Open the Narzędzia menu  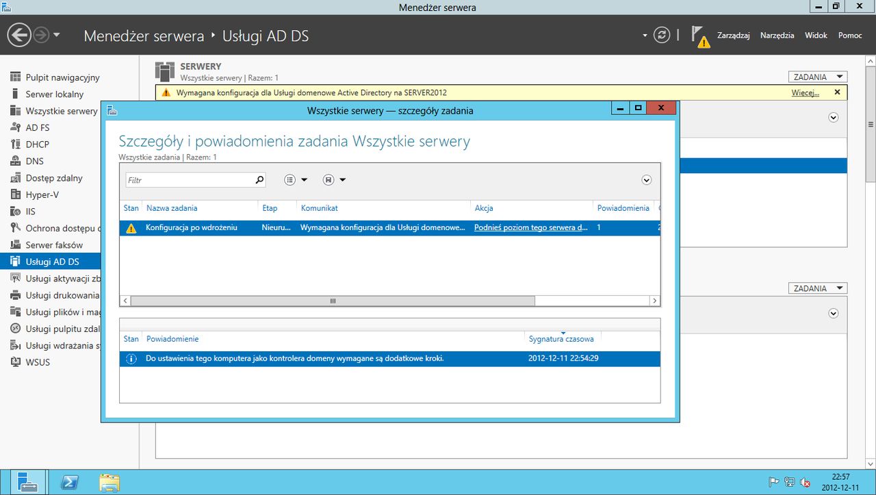[x=777, y=35]
